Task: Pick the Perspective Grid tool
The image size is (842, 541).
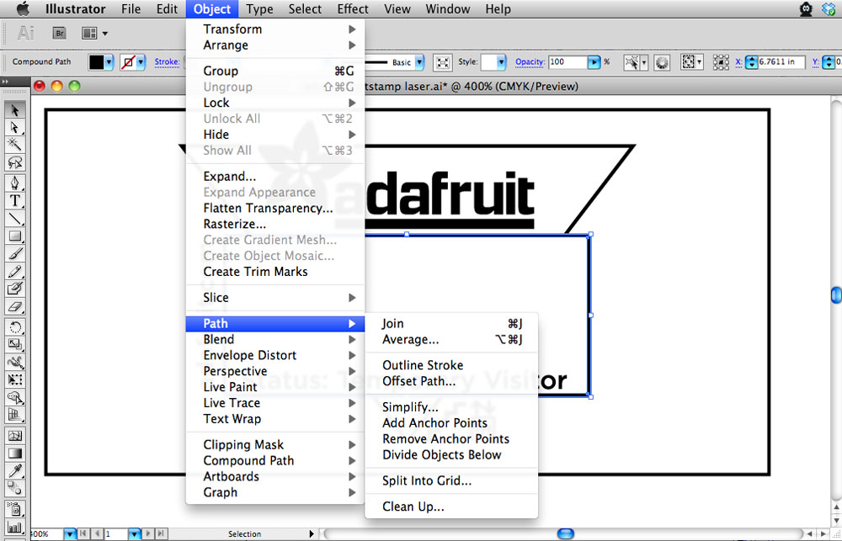Action: click(15, 415)
